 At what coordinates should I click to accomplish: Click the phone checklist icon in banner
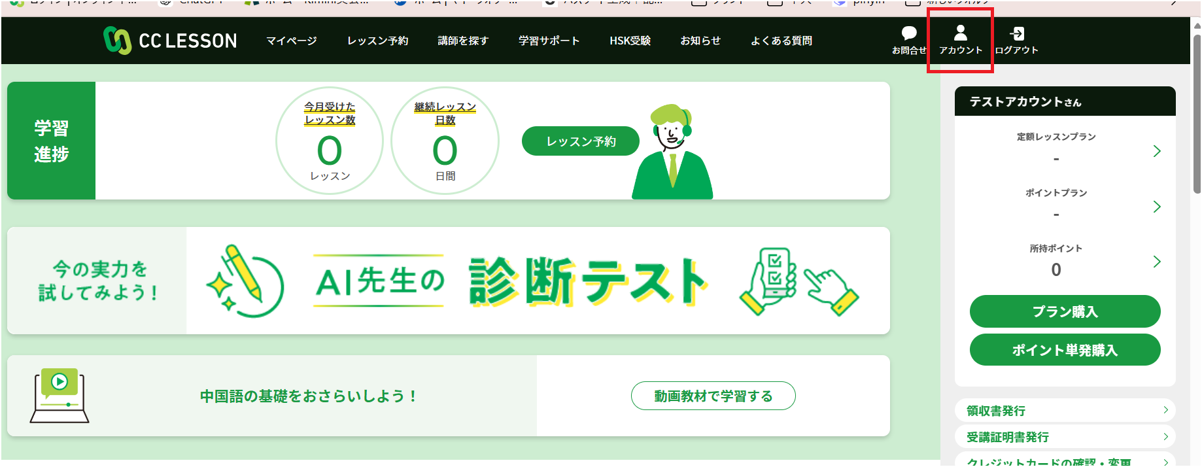(768, 281)
